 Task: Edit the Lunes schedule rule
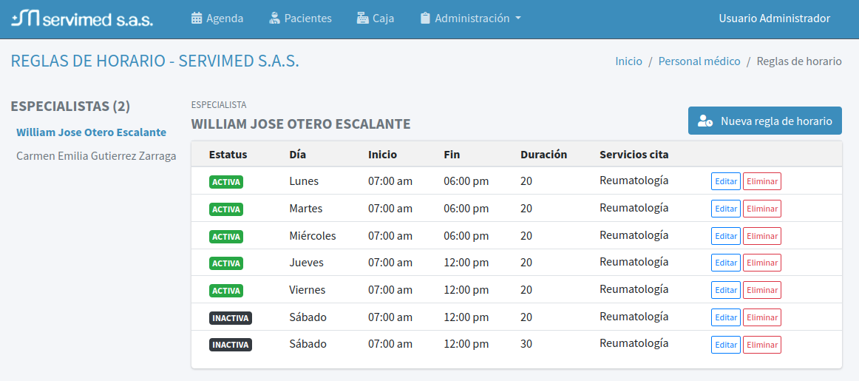coord(725,181)
